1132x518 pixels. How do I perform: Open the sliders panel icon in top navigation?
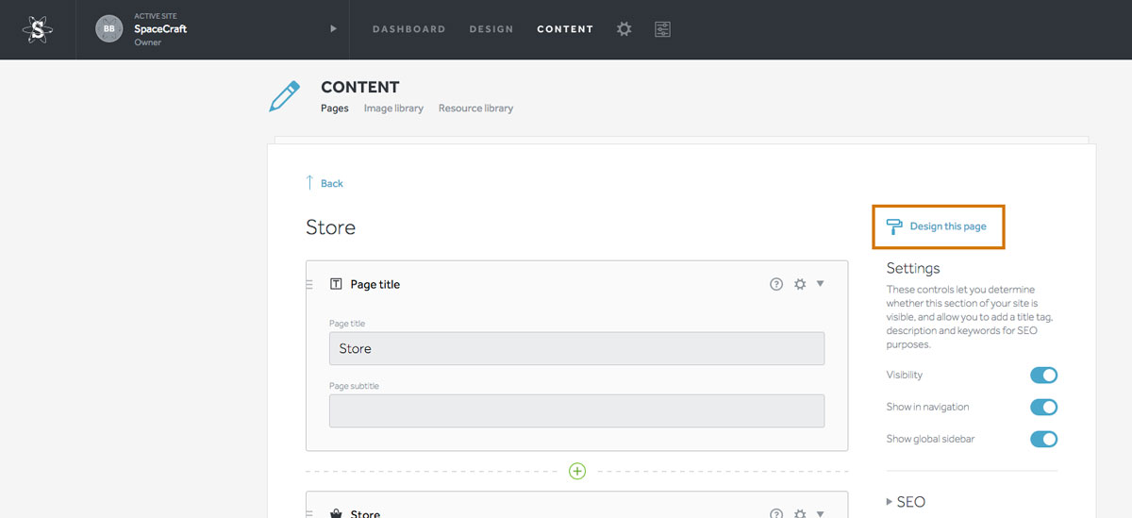662,29
